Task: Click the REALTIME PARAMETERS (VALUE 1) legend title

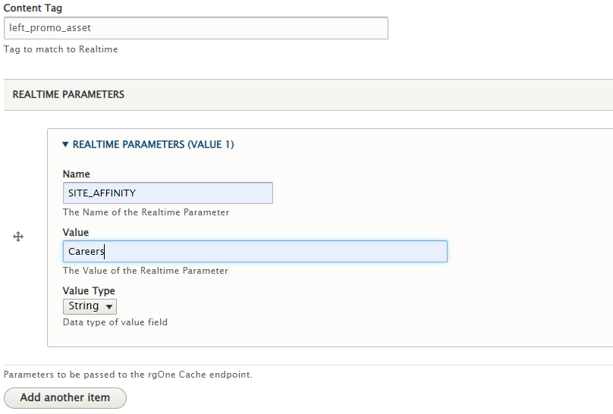Action: tap(153, 144)
